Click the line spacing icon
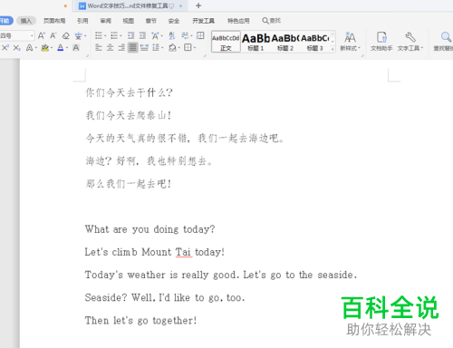Image resolution: width=453 pixels, height=348 pixels. pyautogui.click(x=156, y=48)
